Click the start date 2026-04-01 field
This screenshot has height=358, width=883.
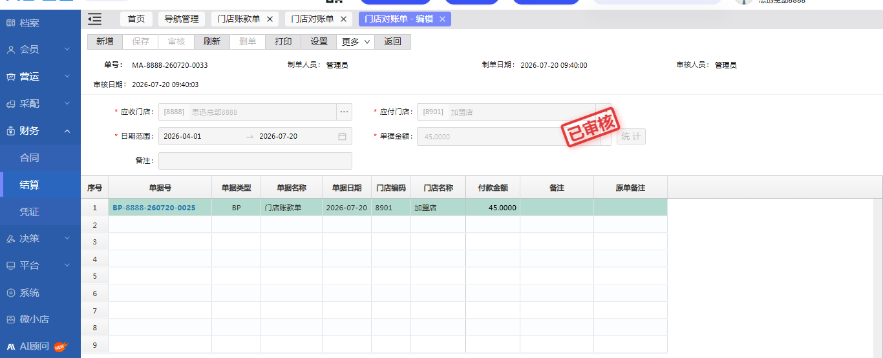click(x=200, y=137)
